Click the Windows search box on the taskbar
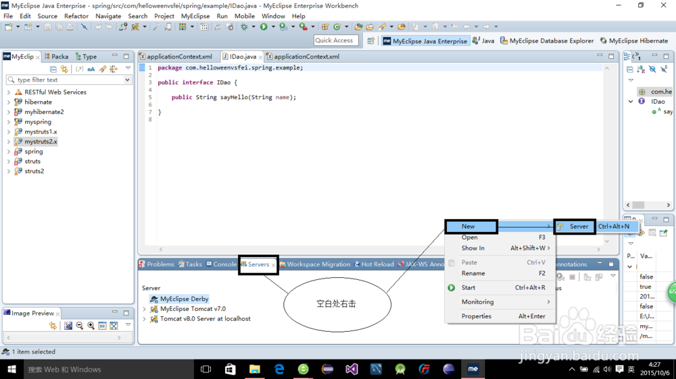This screenshot has width=676, height=379. [109, 369]
